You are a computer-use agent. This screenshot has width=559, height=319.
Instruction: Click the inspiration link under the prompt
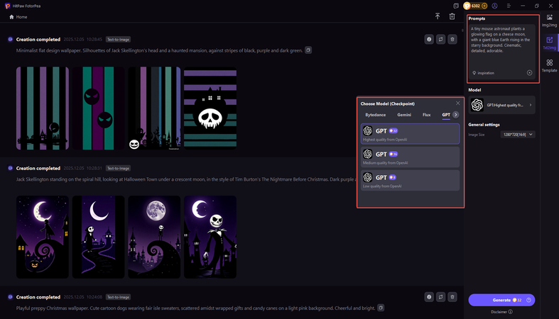click(x=485, y=73)
